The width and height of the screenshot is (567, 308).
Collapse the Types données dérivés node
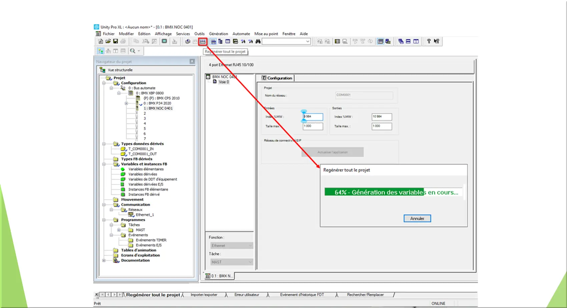pyautogui.click(x=104, y=144)
